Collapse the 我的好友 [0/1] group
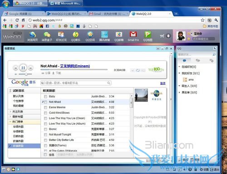 (x=179, y=73)
